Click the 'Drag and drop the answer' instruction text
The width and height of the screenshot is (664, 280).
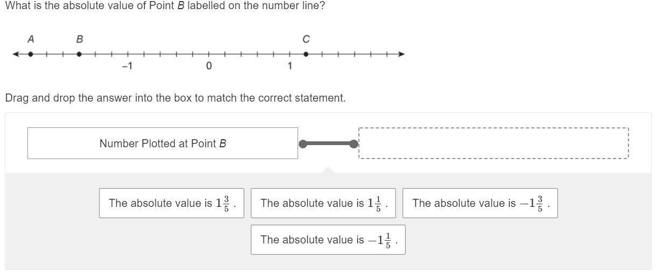(175, 98)
